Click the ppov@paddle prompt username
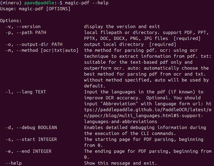The width and height of the screenshot is (214, 166). click(39, 3)
